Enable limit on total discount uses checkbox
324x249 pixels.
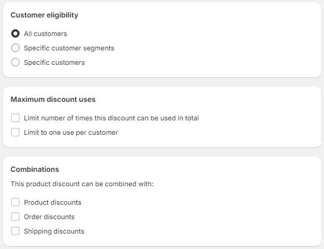coord(15,118)
